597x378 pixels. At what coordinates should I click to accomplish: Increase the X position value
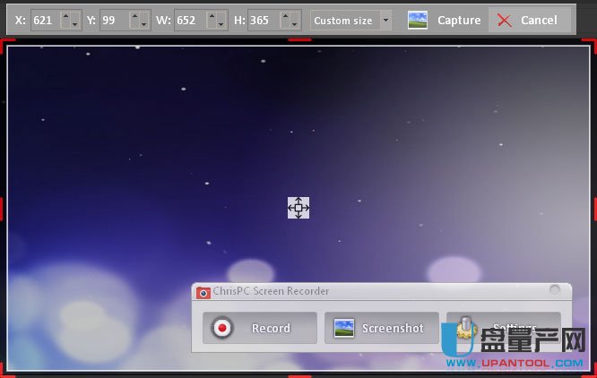tap(65, 15)
